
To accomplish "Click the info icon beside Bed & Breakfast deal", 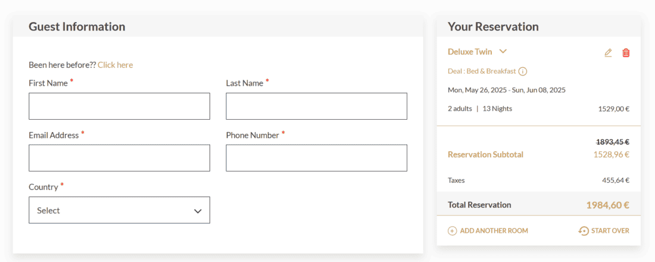I will pos(523,71).
